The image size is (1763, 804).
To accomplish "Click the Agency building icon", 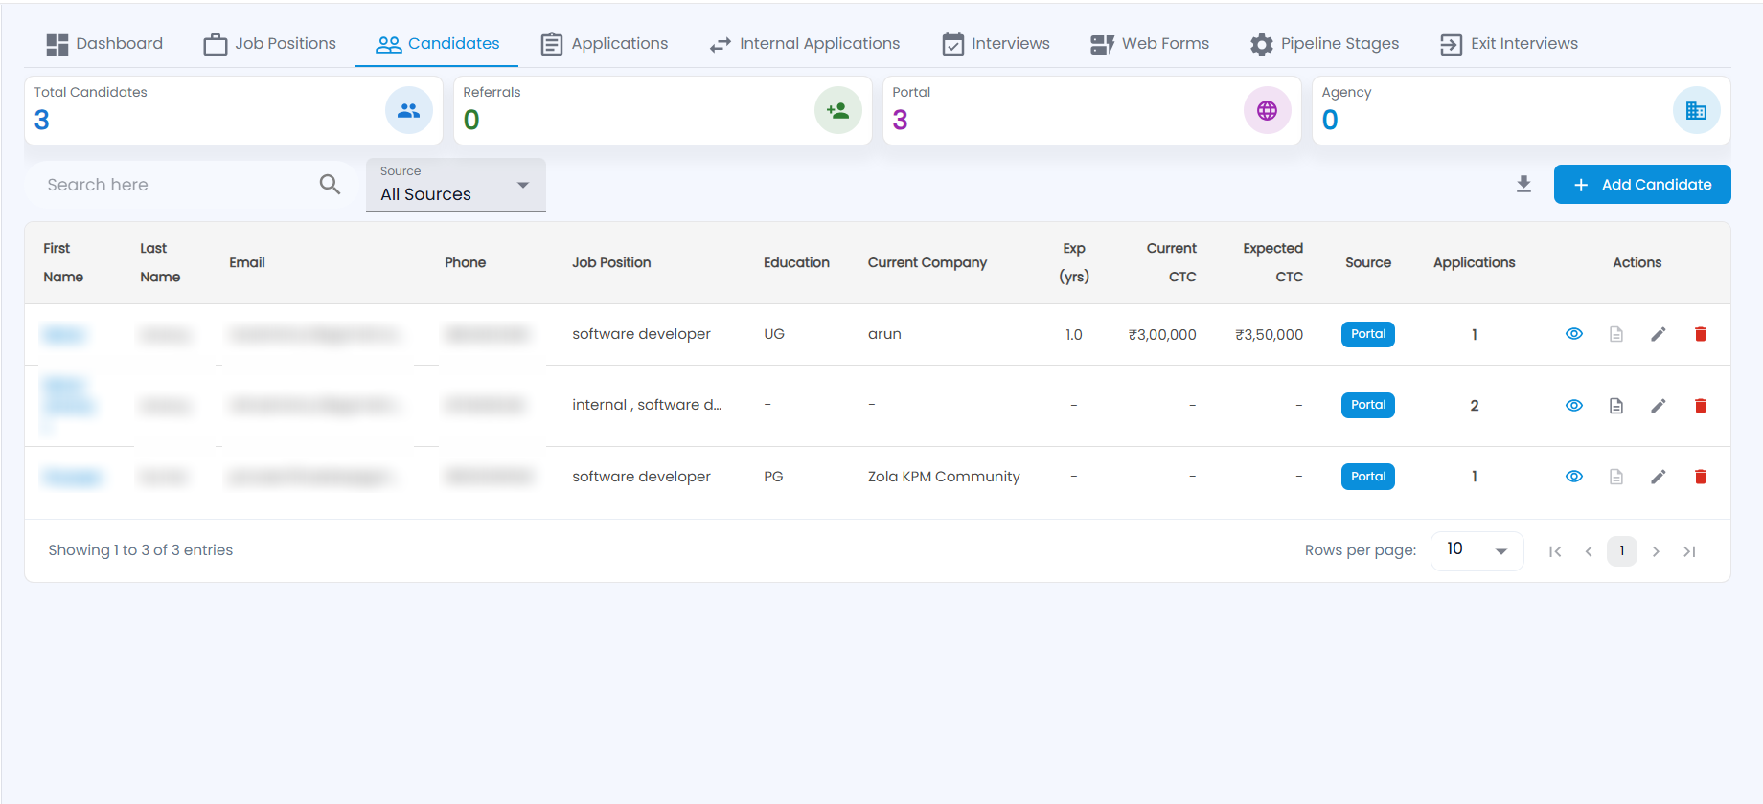I will 1697,111.
